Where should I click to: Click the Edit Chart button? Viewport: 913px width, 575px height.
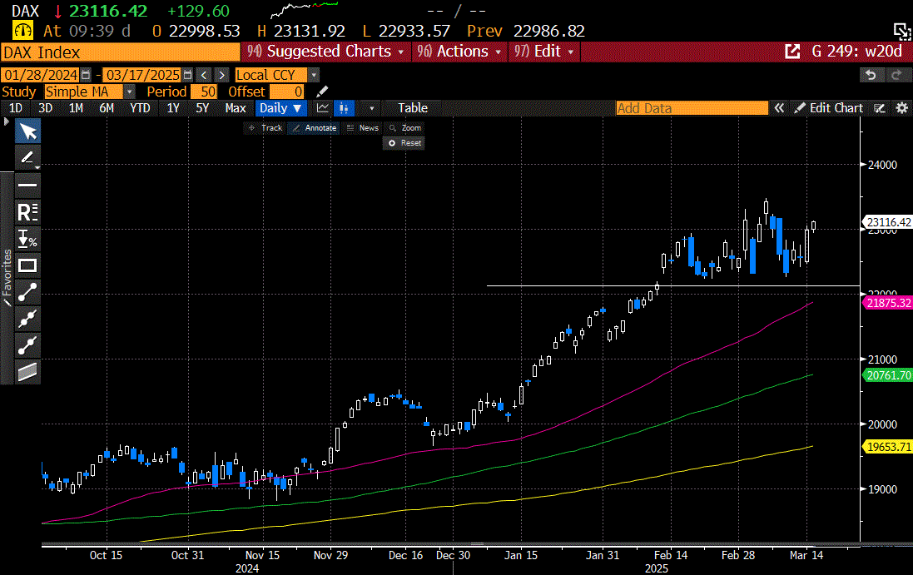829,107
